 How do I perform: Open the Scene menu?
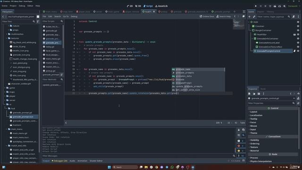[x=4, y=6]
